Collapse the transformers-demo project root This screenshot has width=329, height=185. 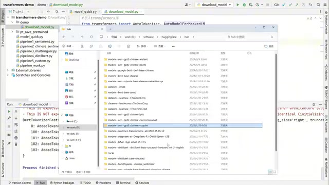coord(8,17)
